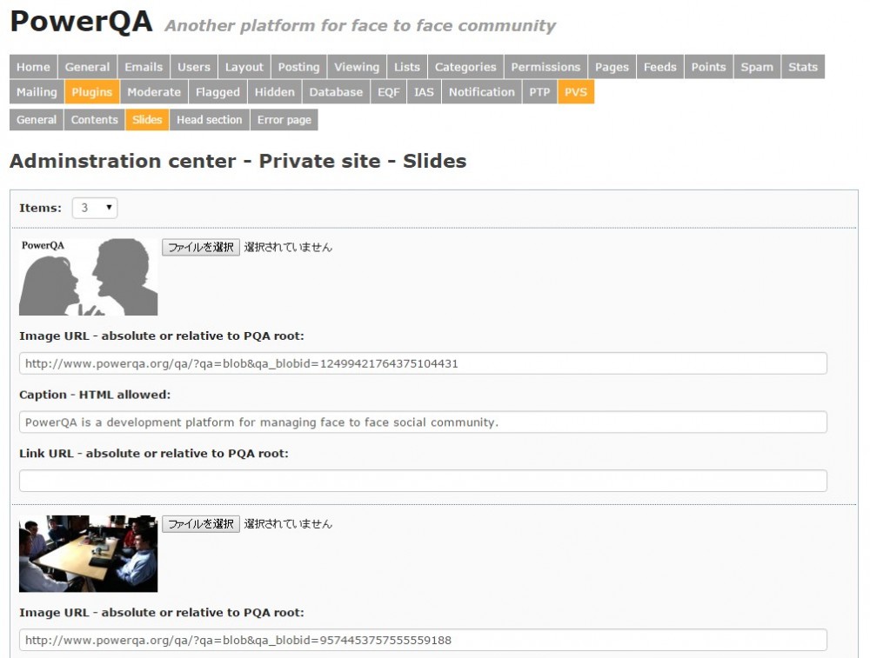This screenshot has width=870, height=658.
Task: Focus the first Image URL input field
Action: [423, 363]
